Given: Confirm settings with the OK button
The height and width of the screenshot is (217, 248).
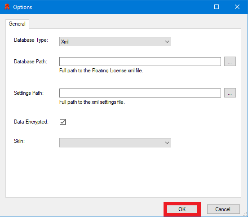Looking at the screenshot, I should pos(182,209).
